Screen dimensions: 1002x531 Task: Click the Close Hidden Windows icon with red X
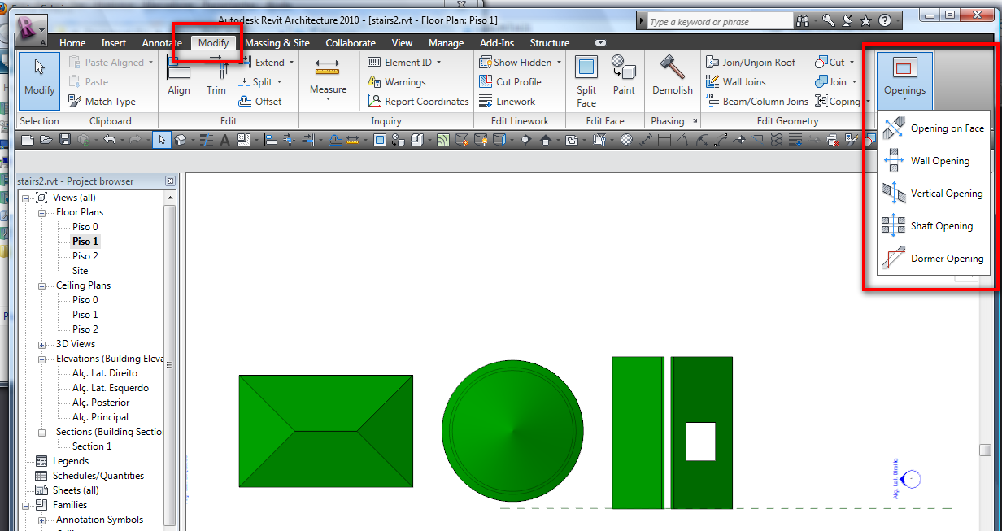834,140
